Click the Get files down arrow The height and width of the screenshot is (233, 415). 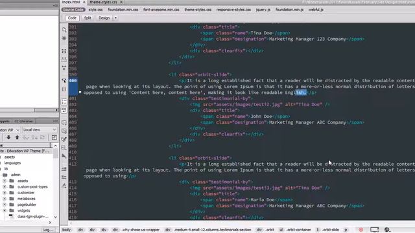(x=8, y=137)
